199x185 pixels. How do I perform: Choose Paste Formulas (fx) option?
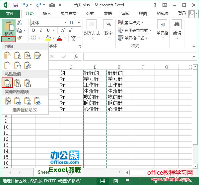tap(18, 55)
